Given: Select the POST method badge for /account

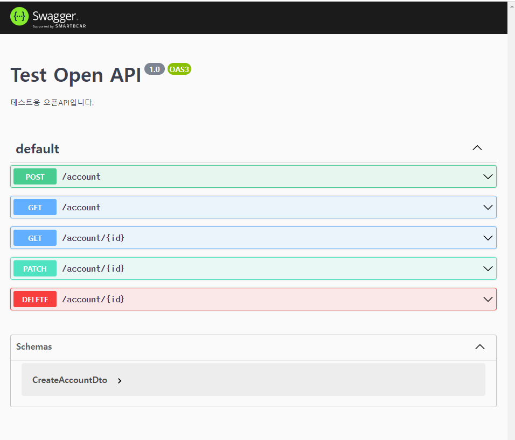Looking at the screenshot, I should tap(34, 176).
